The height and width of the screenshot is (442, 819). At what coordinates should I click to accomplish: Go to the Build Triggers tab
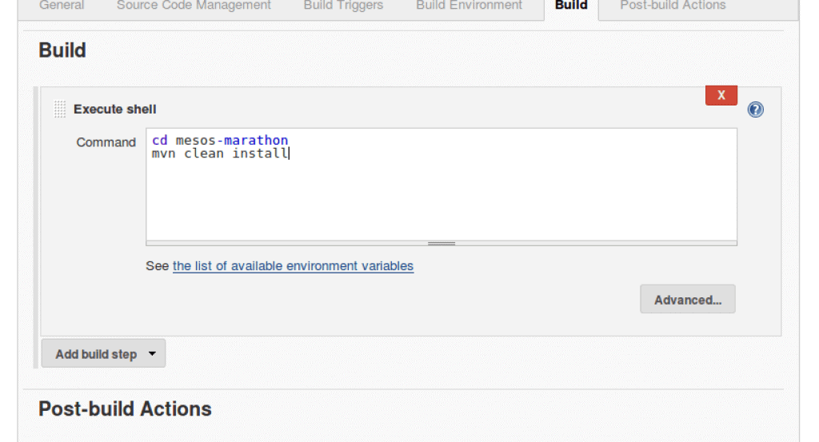(x=344, y=6)
